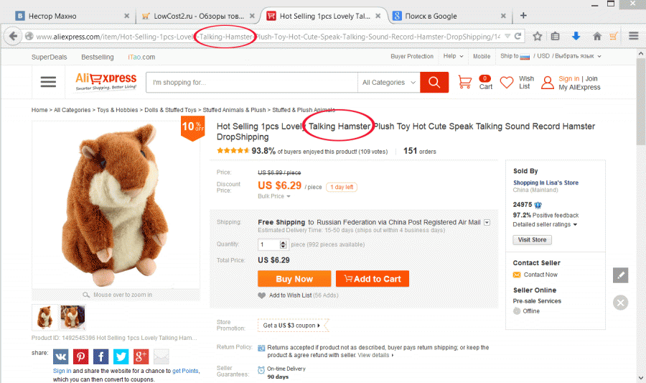Open Wish List heart icon
The width and height of the screenshot is (646, 383).
pyautogui.click(x=506, y=83)
